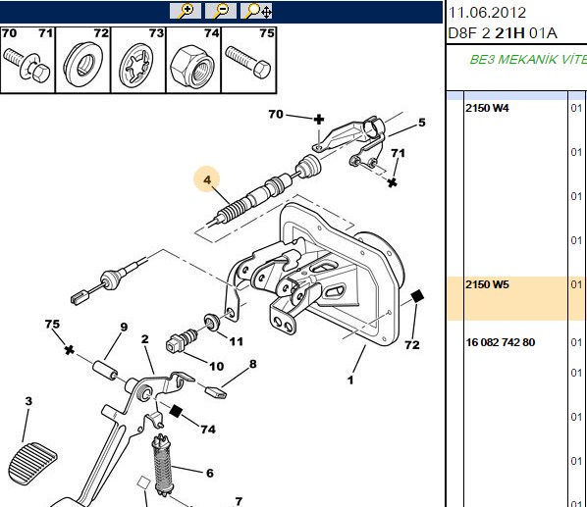This screenshot has width=587, height=507.
Task: Click part number 71 in diagram
Action: (398, 153)
